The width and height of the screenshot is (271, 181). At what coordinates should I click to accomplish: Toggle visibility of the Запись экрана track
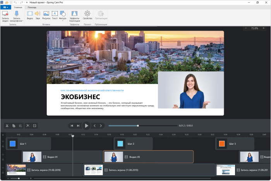coord(3,168)
